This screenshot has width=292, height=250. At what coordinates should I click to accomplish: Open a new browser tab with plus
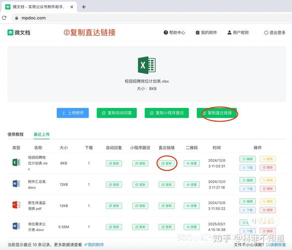pyautogui.click(x=84, y=7)
